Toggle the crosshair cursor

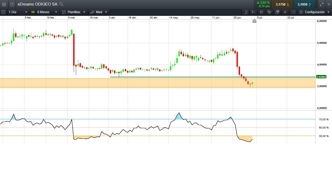coord(285,12)
